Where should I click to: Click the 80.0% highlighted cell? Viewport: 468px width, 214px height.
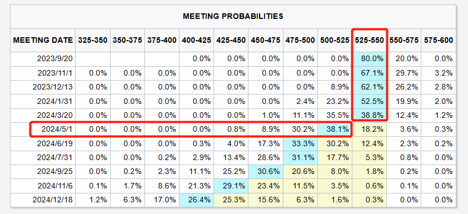coord(369,59)
